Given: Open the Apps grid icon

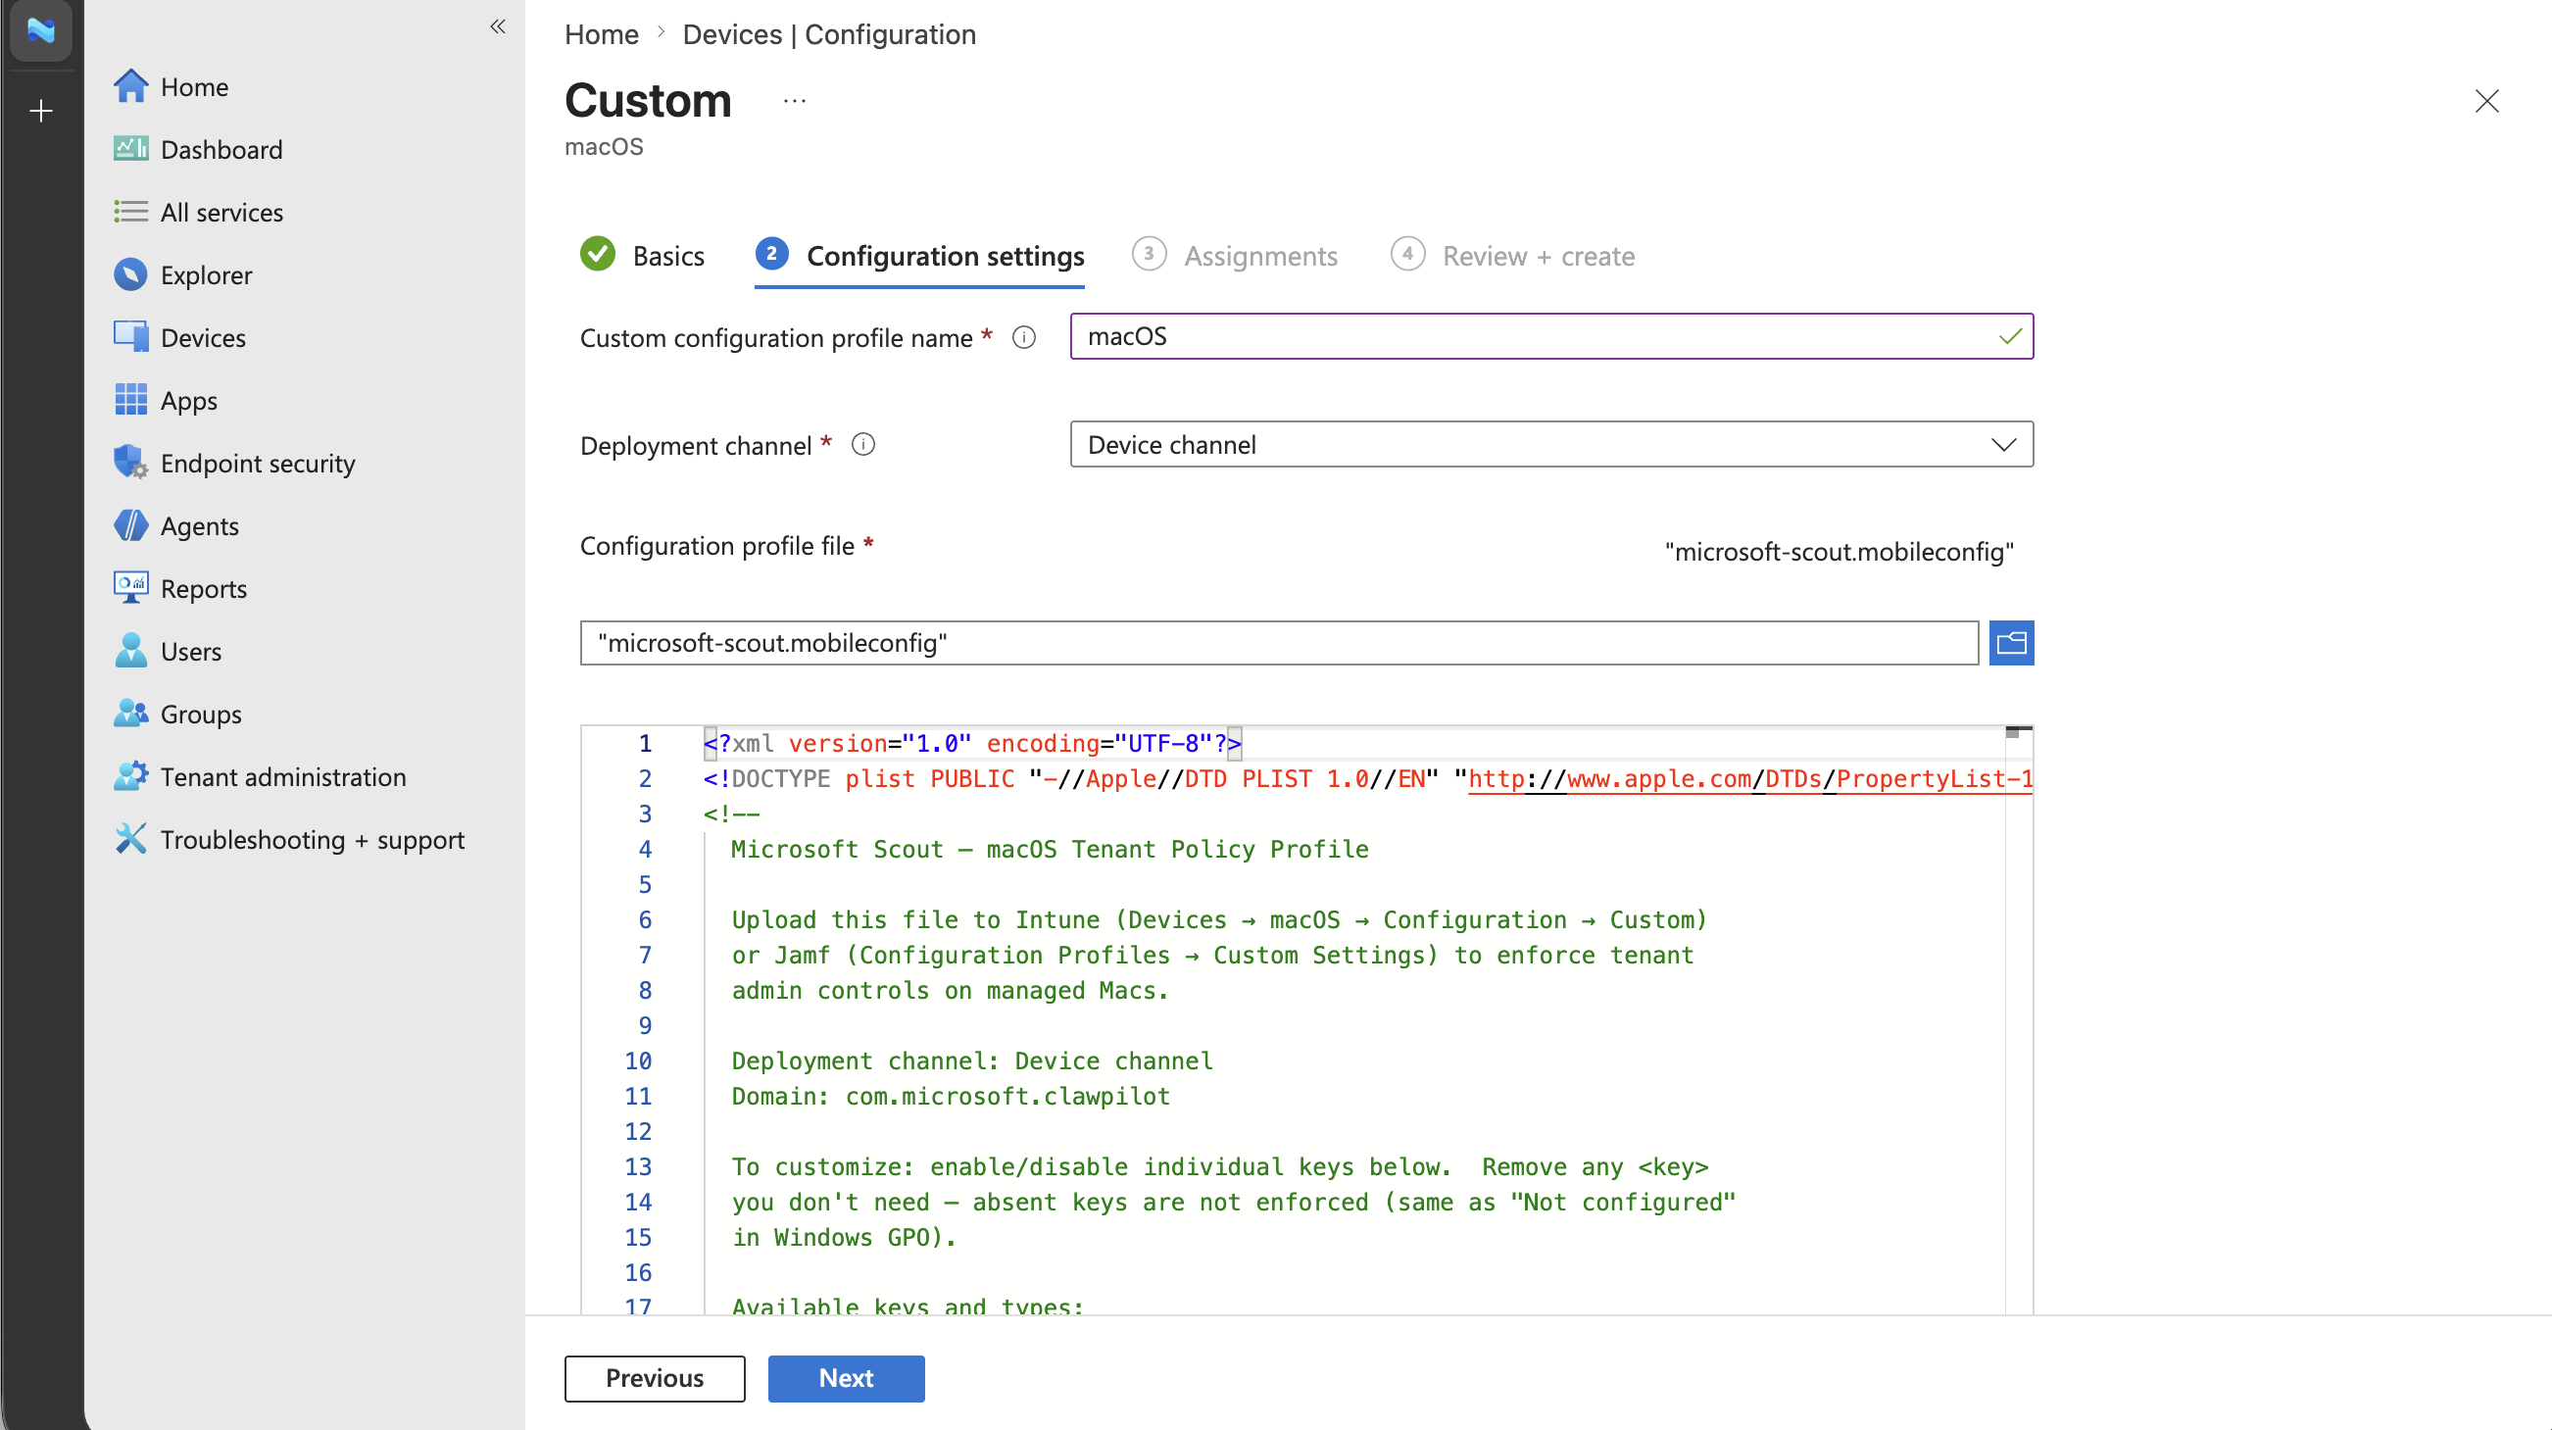Looking at the screenshot, I should (x=130, y=400).
